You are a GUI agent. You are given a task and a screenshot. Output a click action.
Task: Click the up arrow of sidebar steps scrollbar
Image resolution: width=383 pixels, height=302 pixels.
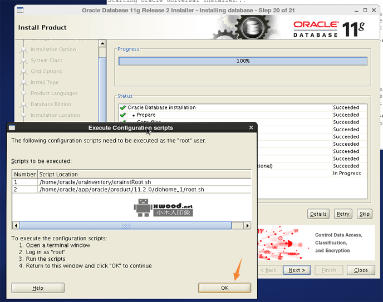[x=102, y=43]
